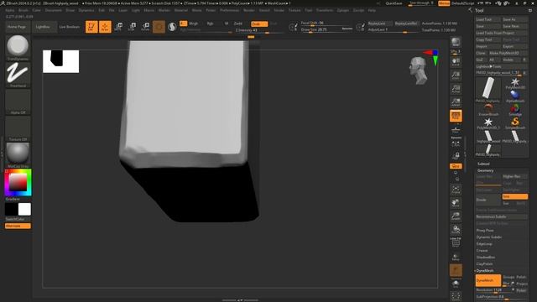Open the Alpha Off selector
Screen dimensions: 537x302
click(18, 102)
